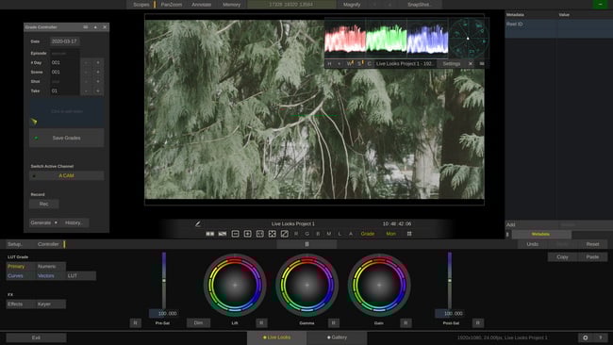The height and width of the screenshot is (345, 613).
Task: Switch active channel to A CAM
Action: [66, 176]
